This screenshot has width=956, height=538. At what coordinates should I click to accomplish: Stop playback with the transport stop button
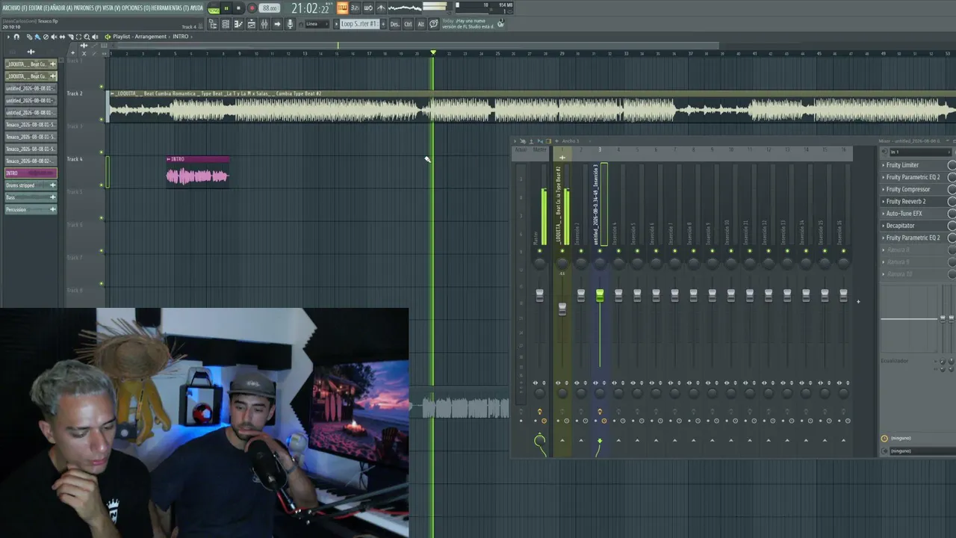pyautogui.click(x=238, y=8)
